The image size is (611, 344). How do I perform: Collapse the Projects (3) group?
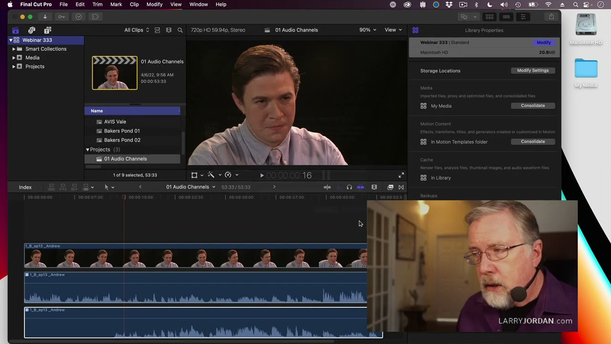87,150
